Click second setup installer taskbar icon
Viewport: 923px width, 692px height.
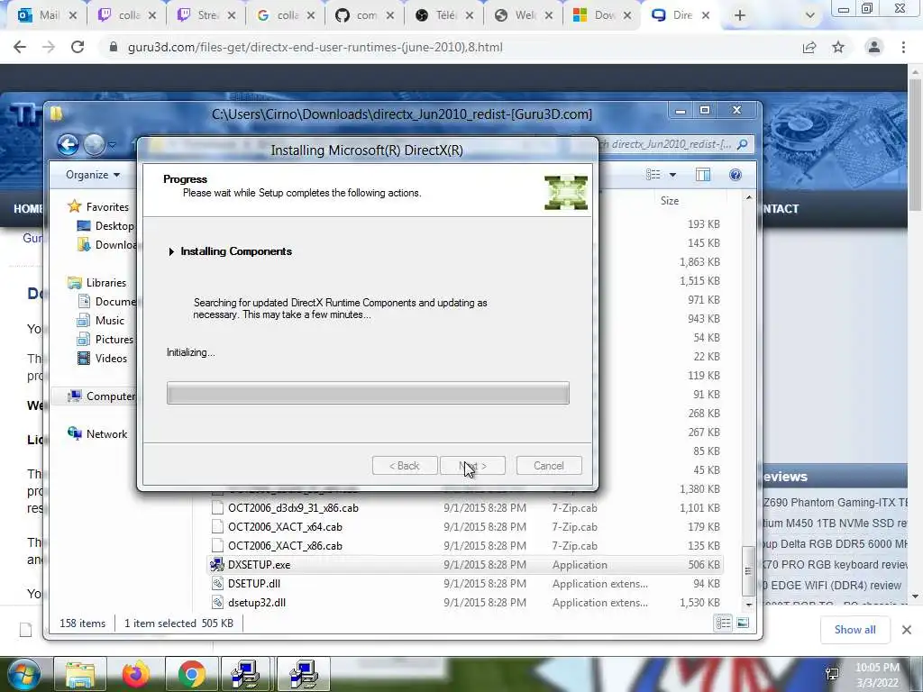tap(304, 674)
